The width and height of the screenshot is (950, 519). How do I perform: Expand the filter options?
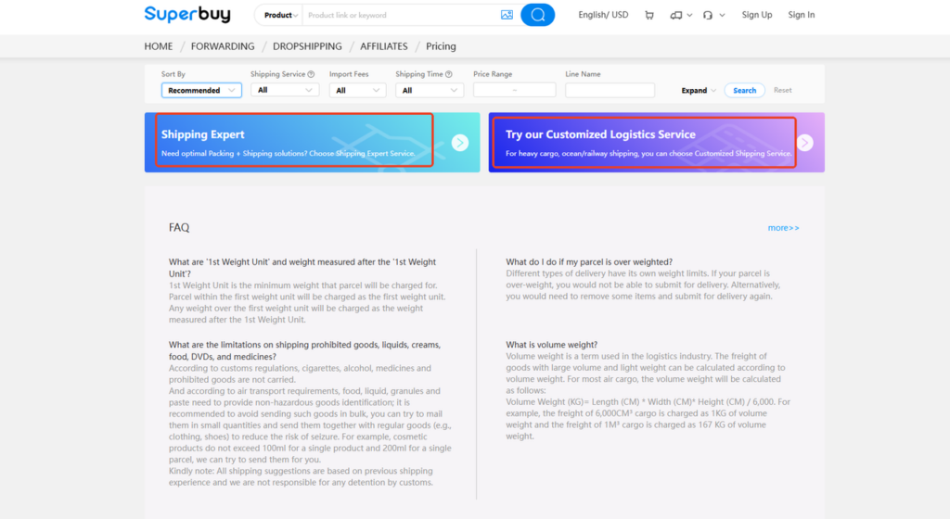(698, 91)
